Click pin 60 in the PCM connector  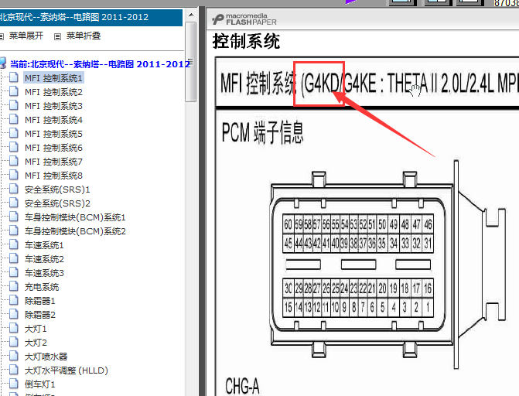pos(288,224)
